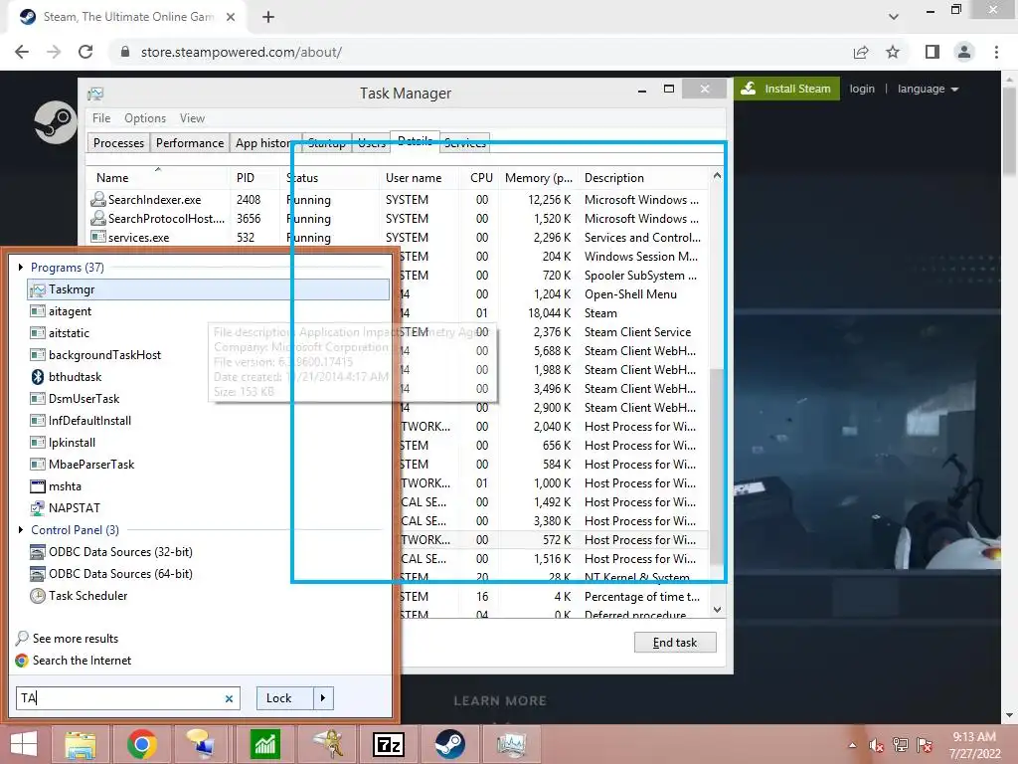Click See more results
Screen dimensions: 1018x764
click(x=68, y=639)
